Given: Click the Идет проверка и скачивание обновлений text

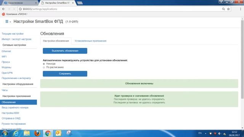Looking at the screenshot, I should click(x=139, y=96).
